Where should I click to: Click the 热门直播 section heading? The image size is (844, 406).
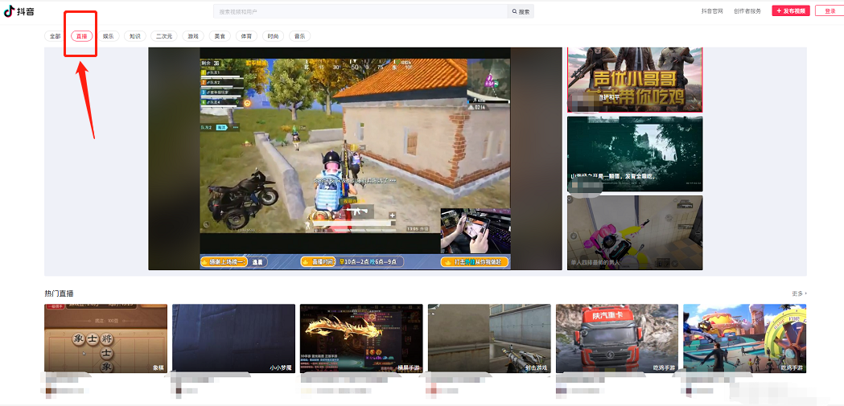[60, 293]
